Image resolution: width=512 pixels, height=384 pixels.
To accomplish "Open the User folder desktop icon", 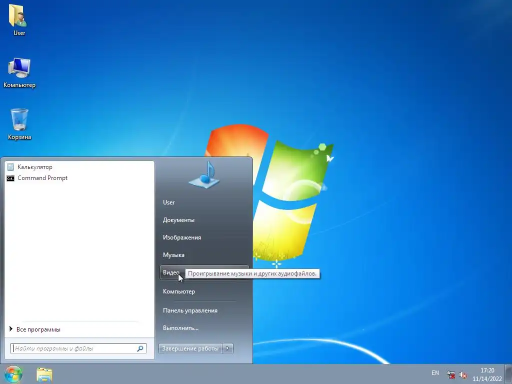I will coord(18,19).
